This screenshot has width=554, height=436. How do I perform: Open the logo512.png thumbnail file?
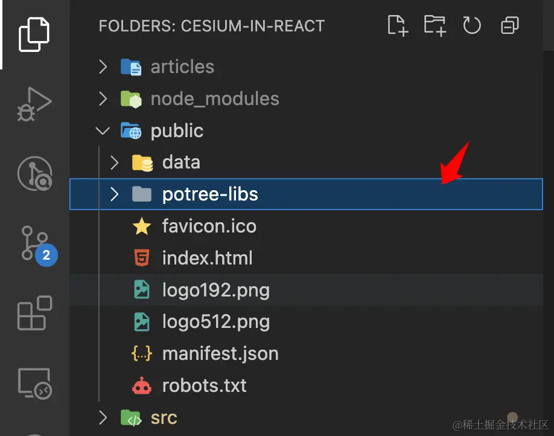click(x=215, y=321)
